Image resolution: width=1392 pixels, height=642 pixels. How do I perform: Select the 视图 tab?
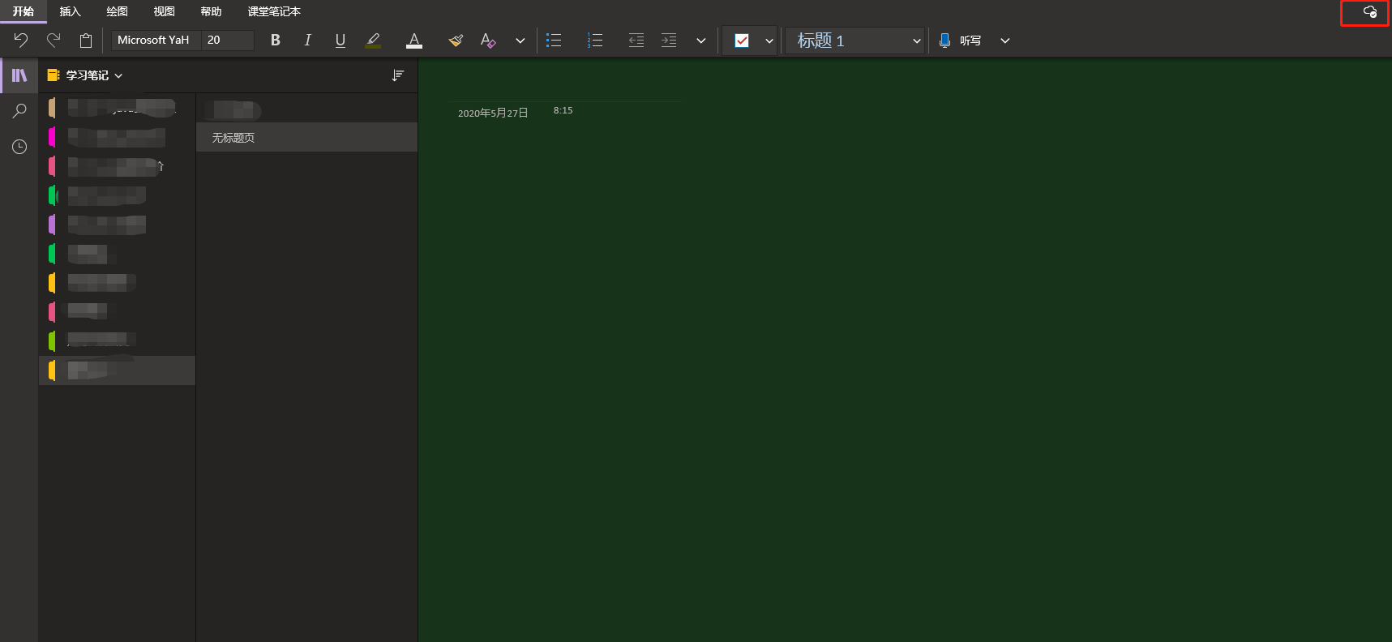coord(165,11)
